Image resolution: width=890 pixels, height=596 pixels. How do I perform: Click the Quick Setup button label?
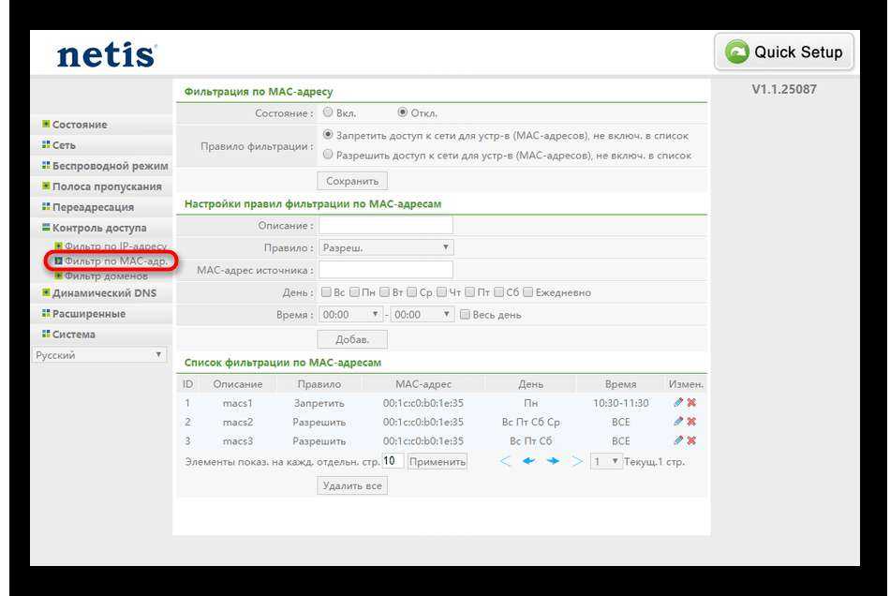798,52
